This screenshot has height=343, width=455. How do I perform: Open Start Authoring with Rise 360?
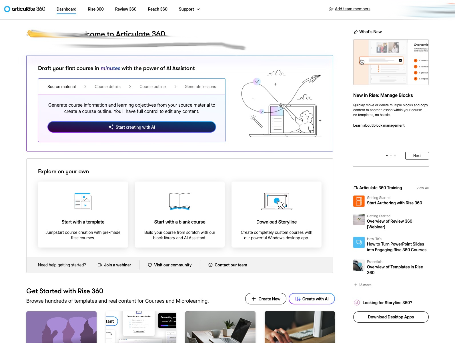[x=394, y=203]
